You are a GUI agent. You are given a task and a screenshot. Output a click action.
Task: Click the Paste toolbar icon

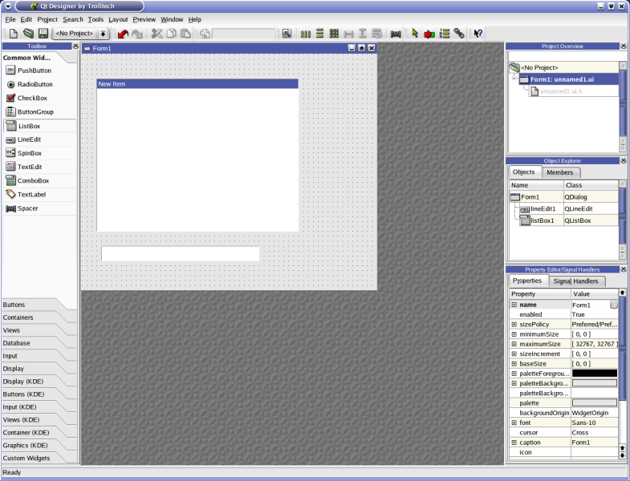click(x=185, y=34)
